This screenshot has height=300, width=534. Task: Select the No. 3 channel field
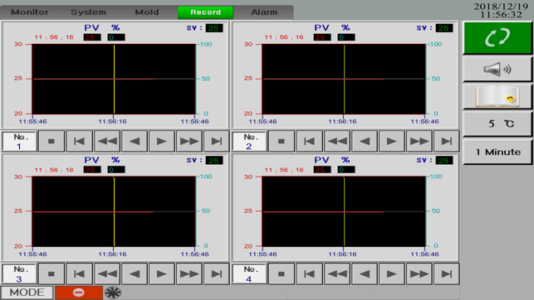(19, 273)
